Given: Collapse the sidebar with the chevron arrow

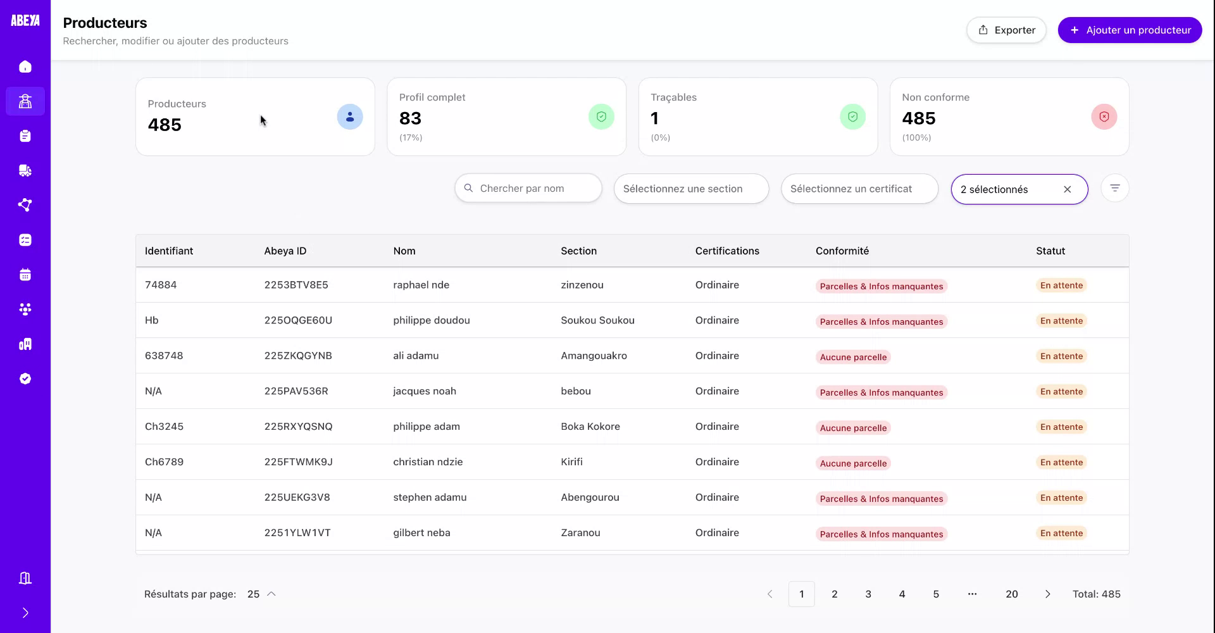Looking at the screenshot, I should click(25, 612).
